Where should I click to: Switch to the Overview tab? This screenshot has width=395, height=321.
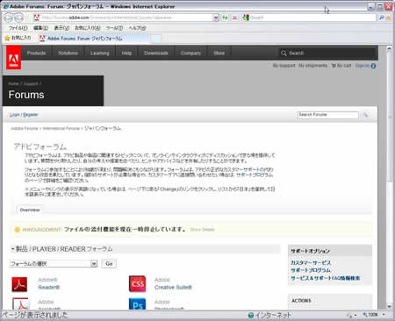[x=30, y=210]
